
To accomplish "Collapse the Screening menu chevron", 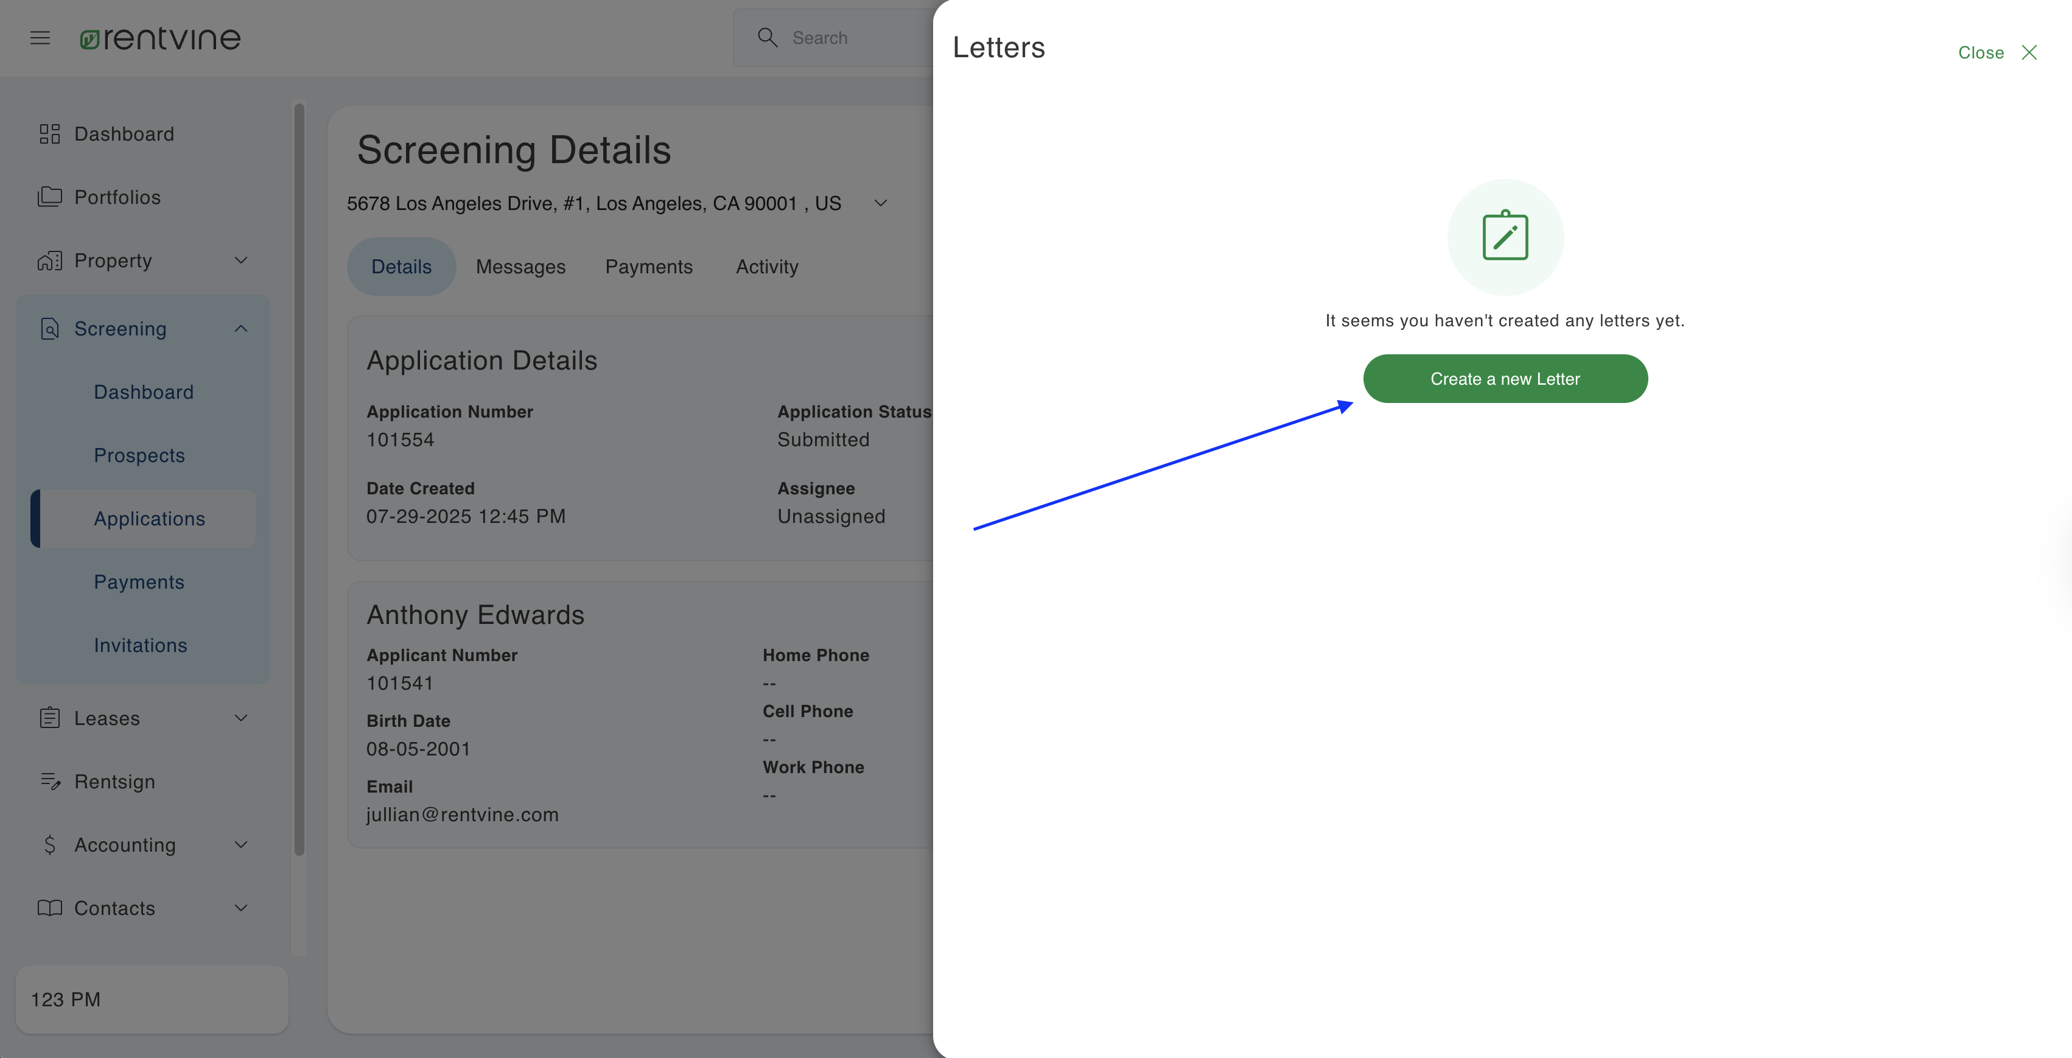I will pyautogui.click(x=240, y=328).
